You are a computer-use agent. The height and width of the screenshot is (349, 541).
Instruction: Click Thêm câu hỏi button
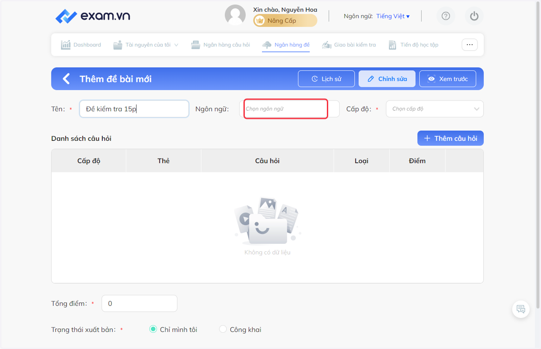[x=450, y=138]
